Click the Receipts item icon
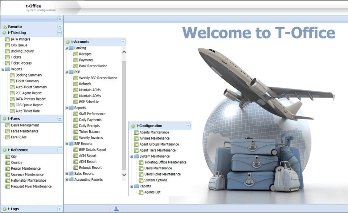 tap(76, 54)
